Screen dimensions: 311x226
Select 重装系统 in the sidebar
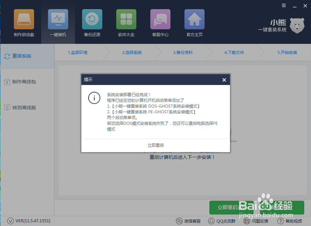20,56
